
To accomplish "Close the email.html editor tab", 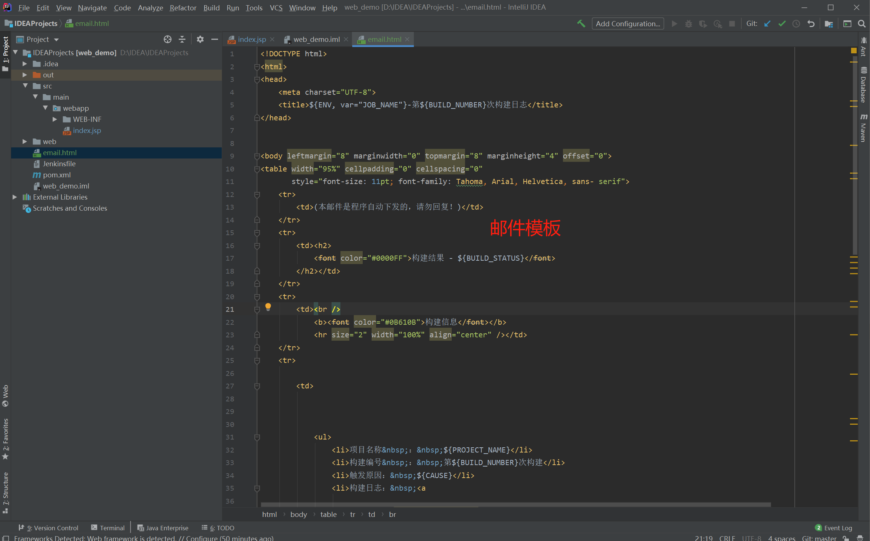I will (407, 39).
